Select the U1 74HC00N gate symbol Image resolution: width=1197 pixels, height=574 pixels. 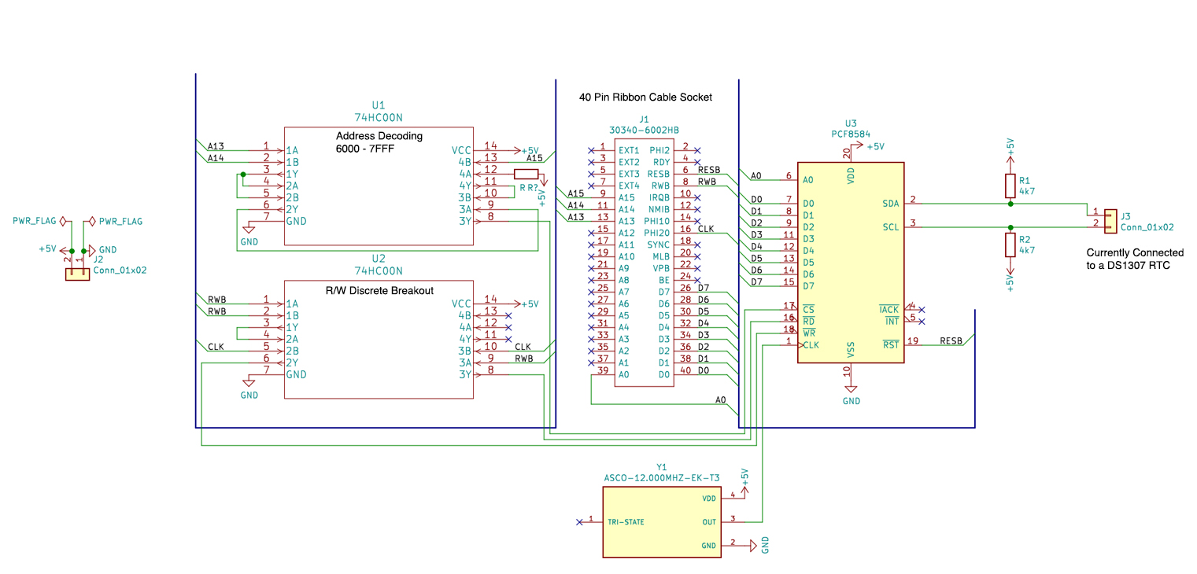[378, 185]
